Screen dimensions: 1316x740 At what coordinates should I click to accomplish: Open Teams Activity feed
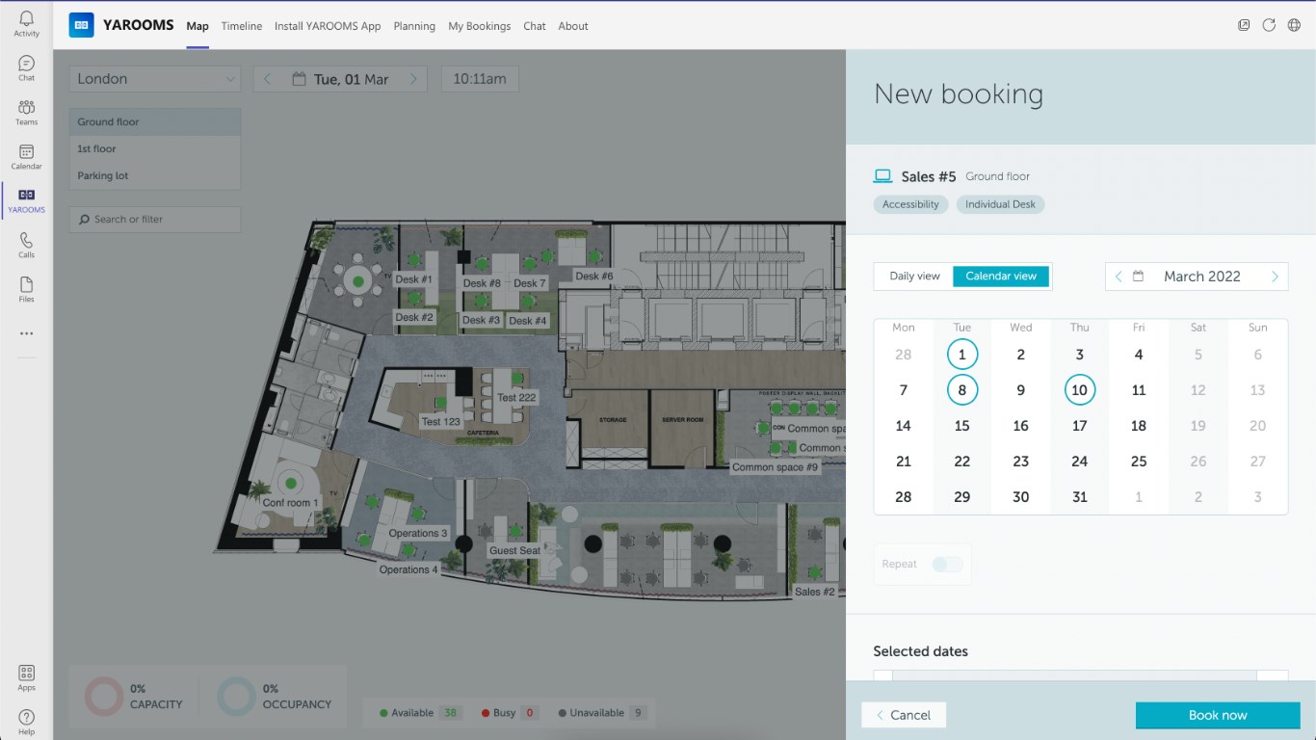[26, 24]
